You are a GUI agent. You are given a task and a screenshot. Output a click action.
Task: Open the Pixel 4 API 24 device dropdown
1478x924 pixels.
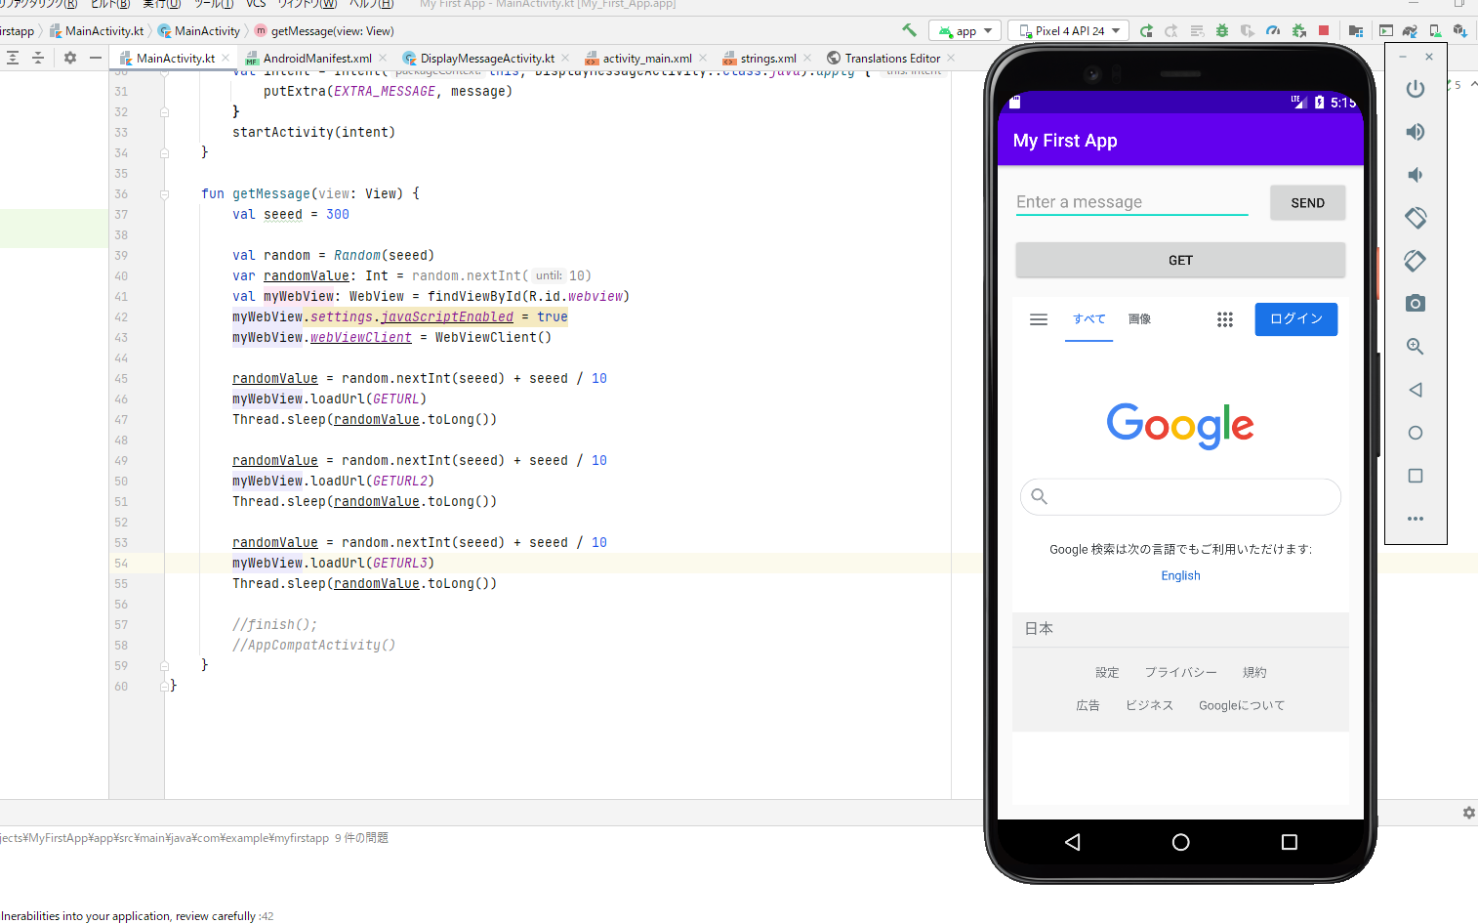[x=1068, y=31]
